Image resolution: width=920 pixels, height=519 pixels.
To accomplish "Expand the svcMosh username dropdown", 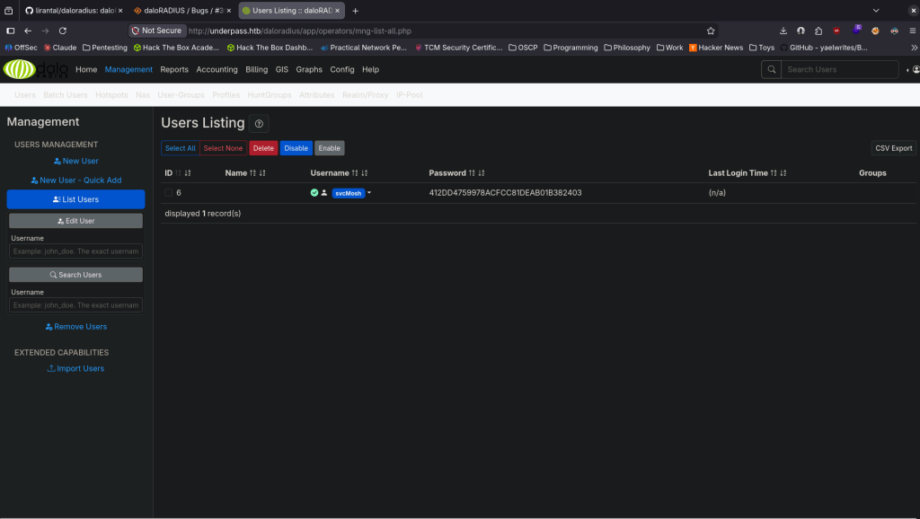I will pos(368,193).
